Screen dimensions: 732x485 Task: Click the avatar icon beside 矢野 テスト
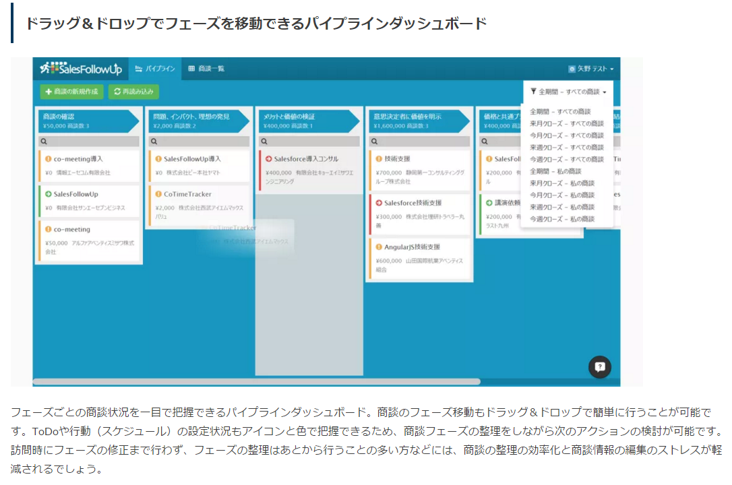click(x=572, y=69)
